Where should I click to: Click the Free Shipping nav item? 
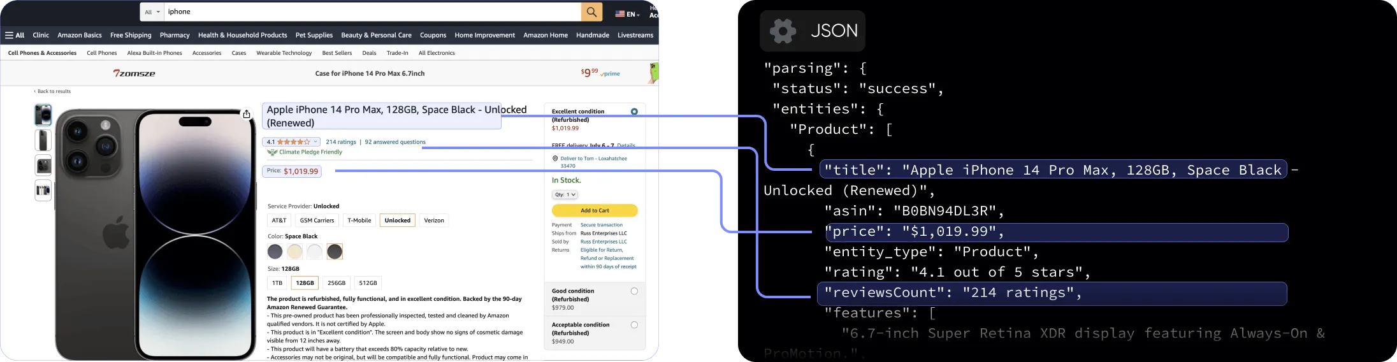(x=131, y=35)
